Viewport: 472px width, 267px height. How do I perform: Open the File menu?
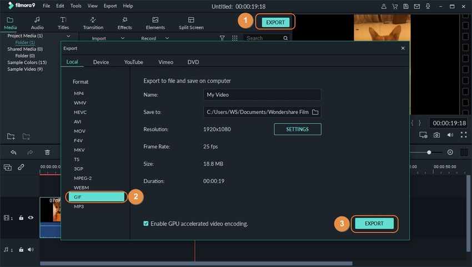(x=46, y=6)
